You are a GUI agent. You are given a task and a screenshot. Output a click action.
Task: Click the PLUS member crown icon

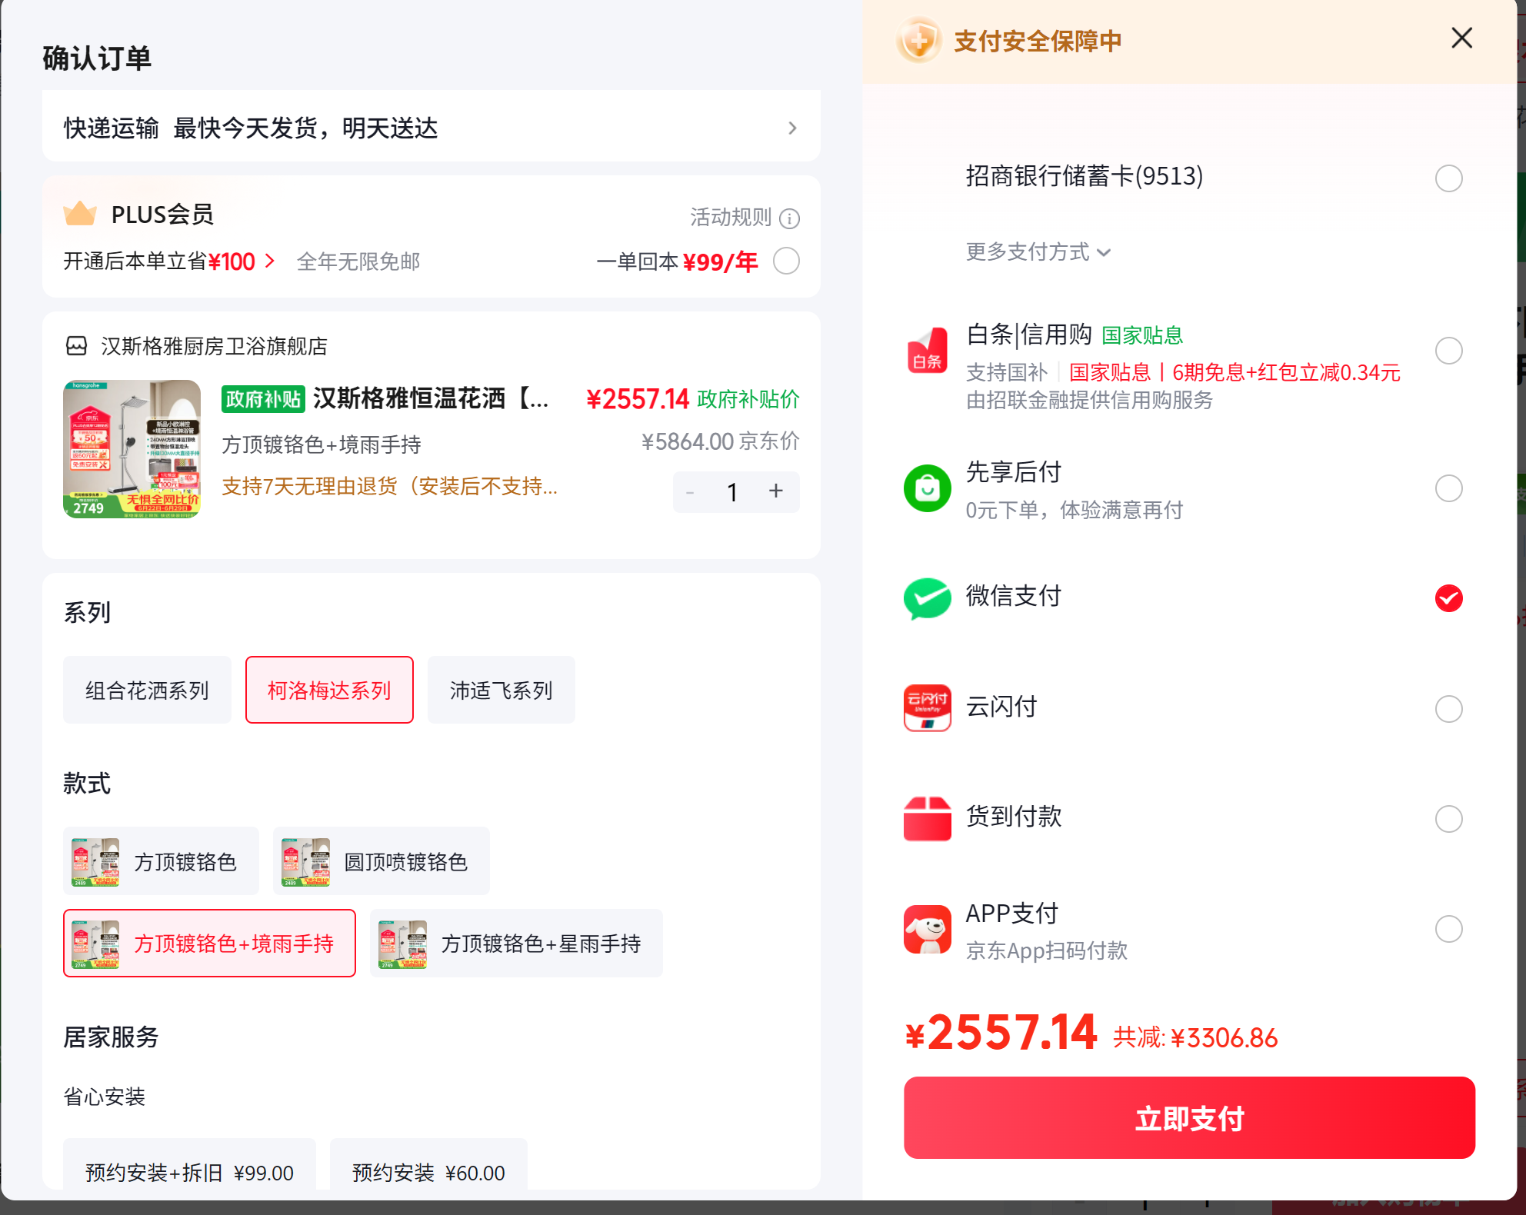tap(80, 214)
